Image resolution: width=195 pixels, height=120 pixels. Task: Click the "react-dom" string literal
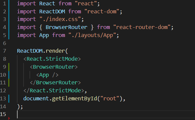[102, 11]
